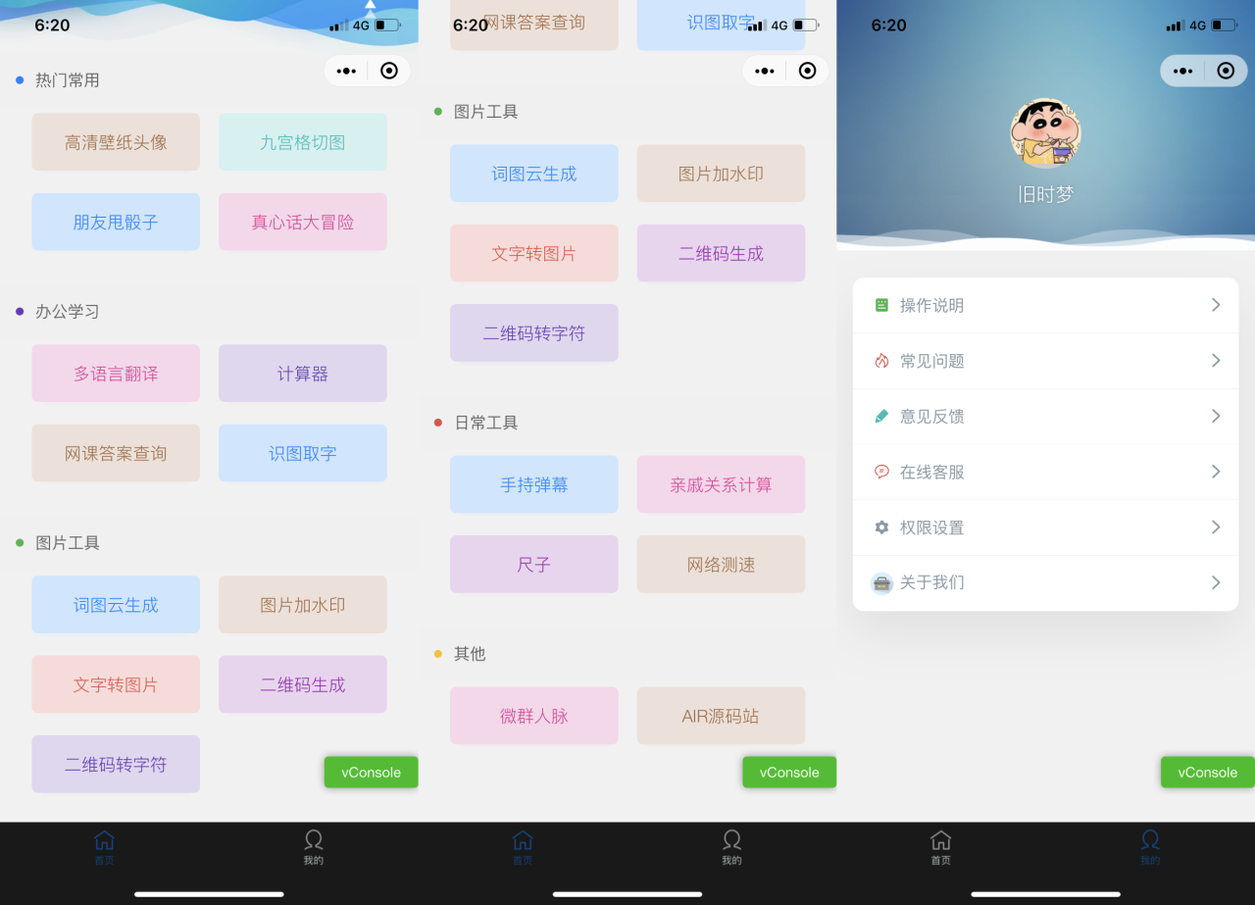Open the 高清壁纸头像 tool
The image size is (1255, 905).
(x=116, y=142)
